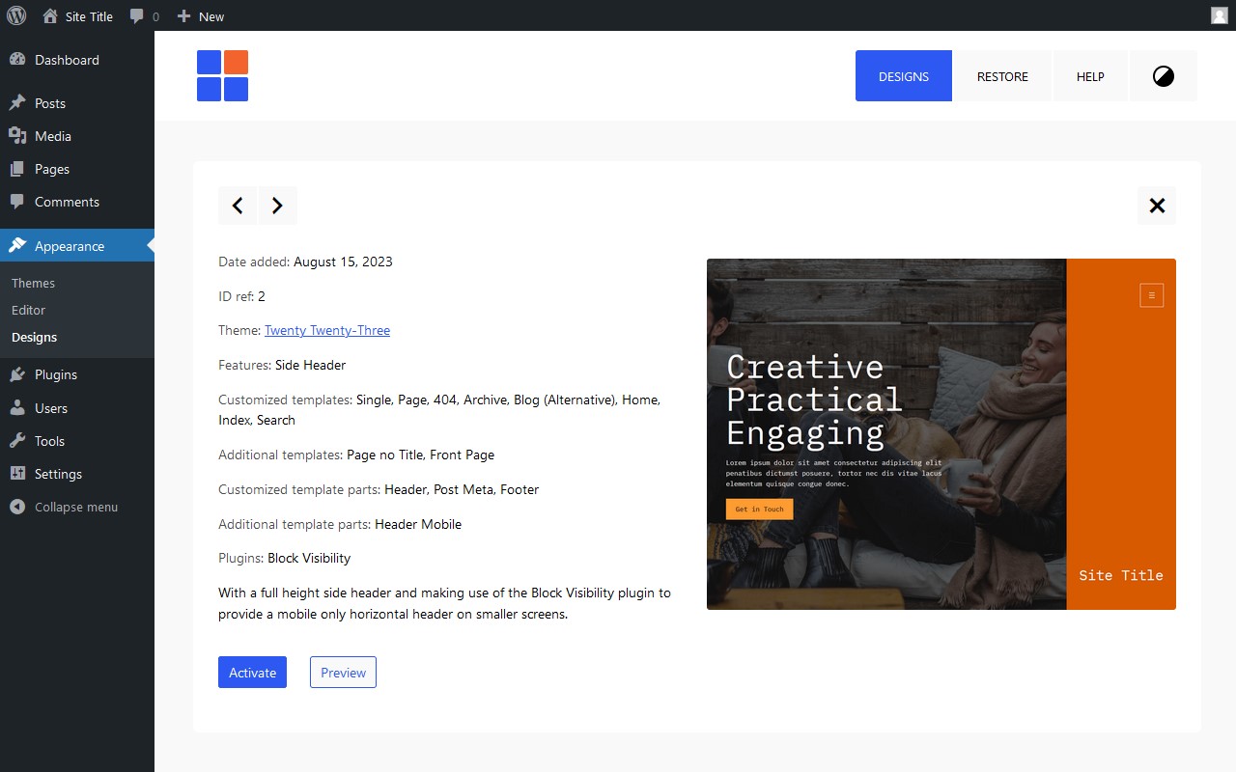Open the Posts menu
Screen dimensions: 1236x772
[x=77, y=103]
